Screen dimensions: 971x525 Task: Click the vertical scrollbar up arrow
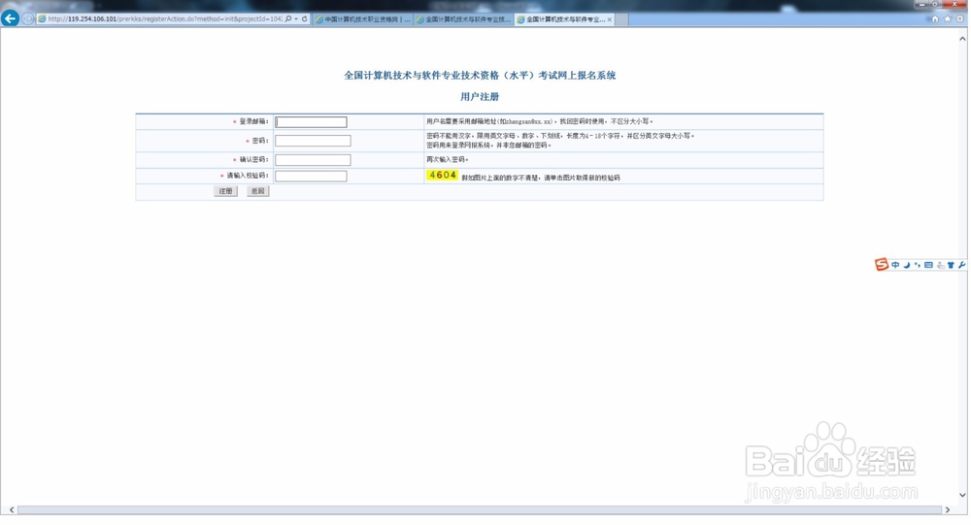coord(962,39)
